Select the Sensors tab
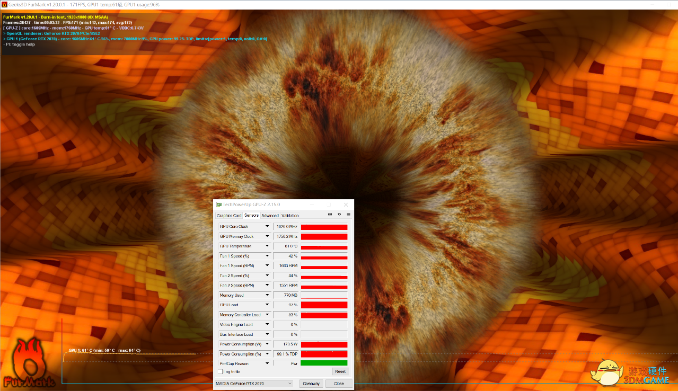The width and height of the screenshot is (678, 391). coord(251,215)
